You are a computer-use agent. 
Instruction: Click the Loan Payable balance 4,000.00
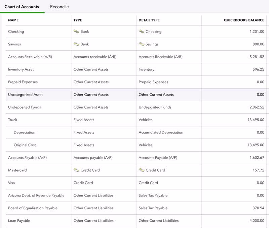[257, 221]
